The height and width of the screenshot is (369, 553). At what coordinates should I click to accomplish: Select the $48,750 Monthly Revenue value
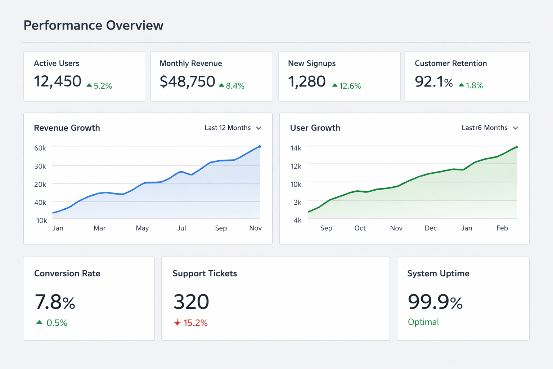[187, 81]
